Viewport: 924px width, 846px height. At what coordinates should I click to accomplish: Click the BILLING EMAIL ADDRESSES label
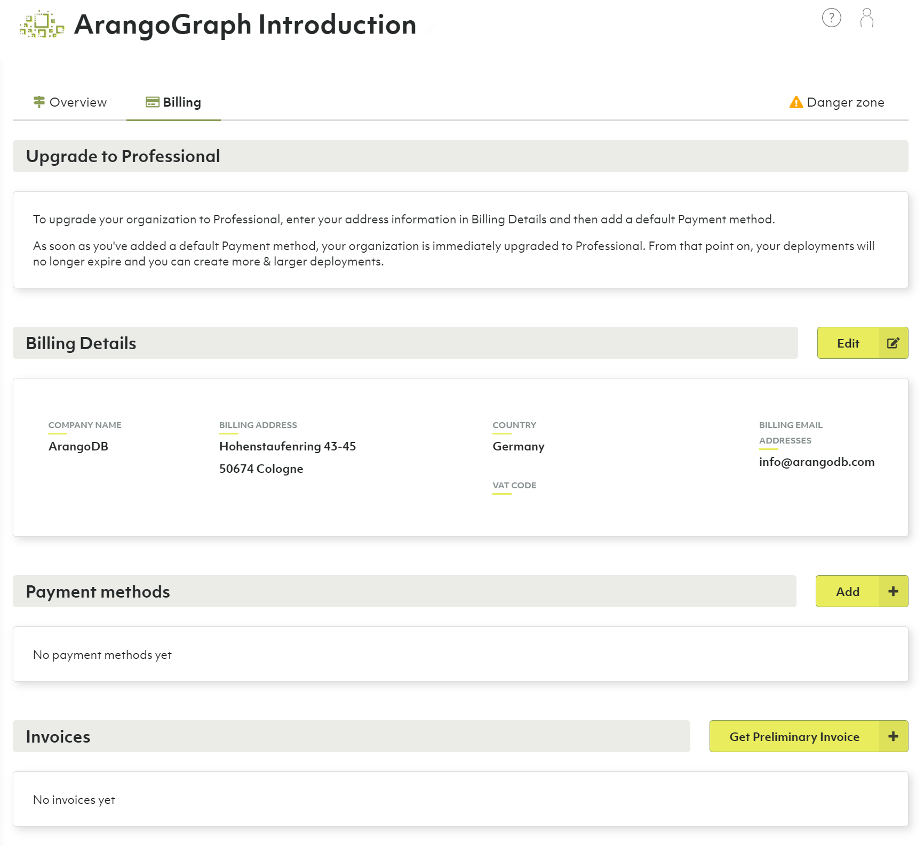point(791,433)
